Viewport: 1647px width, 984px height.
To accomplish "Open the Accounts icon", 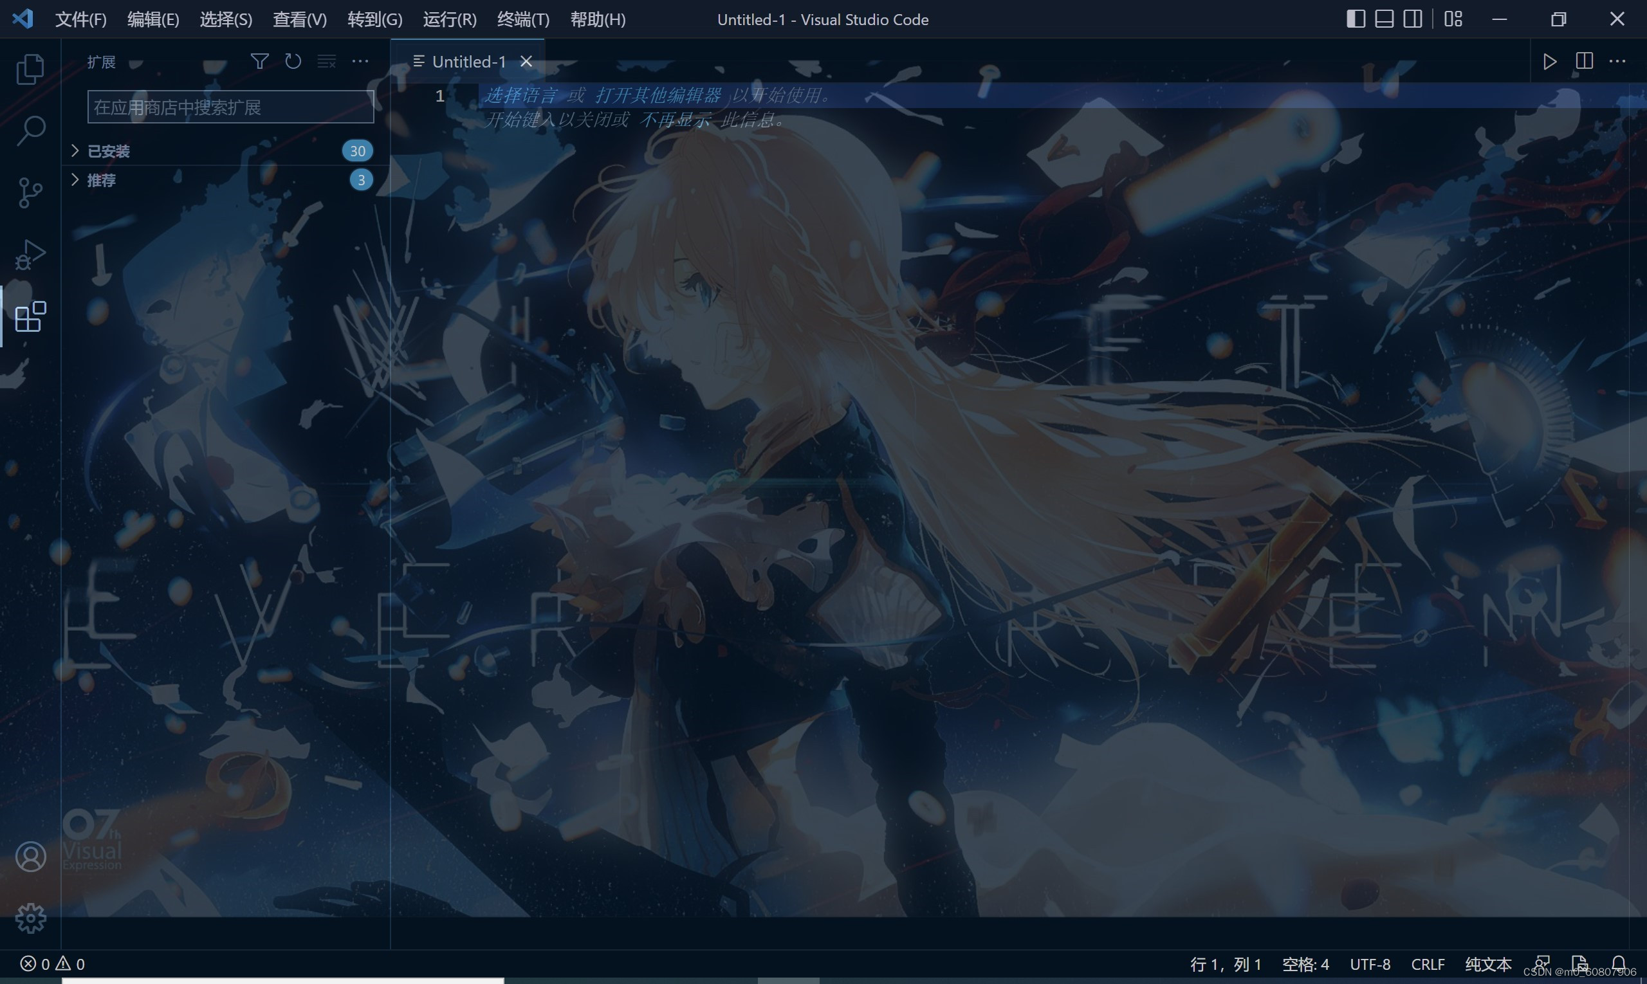I will coord(30,857).
